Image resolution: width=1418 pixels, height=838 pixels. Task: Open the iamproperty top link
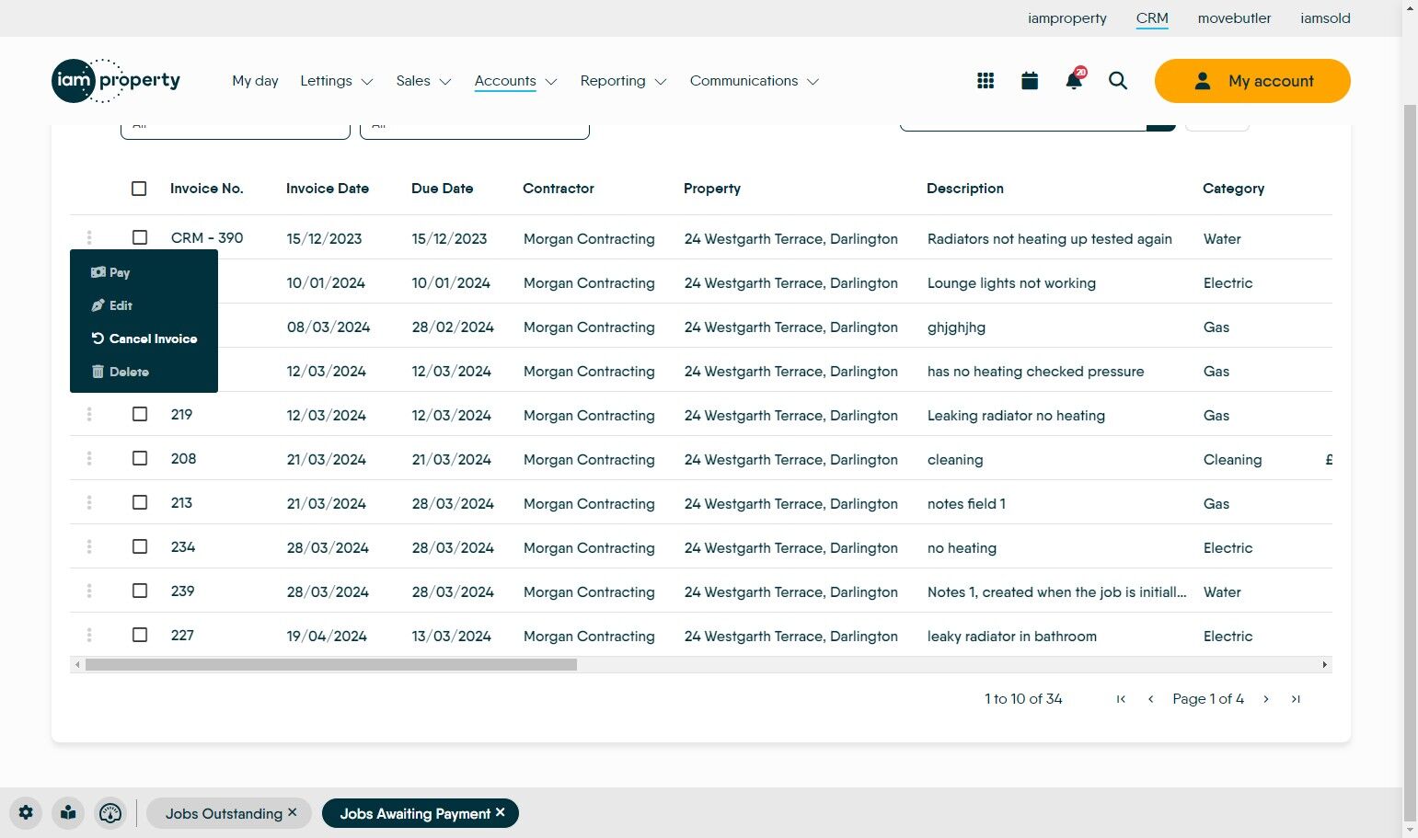click(x=1067, y=18)
